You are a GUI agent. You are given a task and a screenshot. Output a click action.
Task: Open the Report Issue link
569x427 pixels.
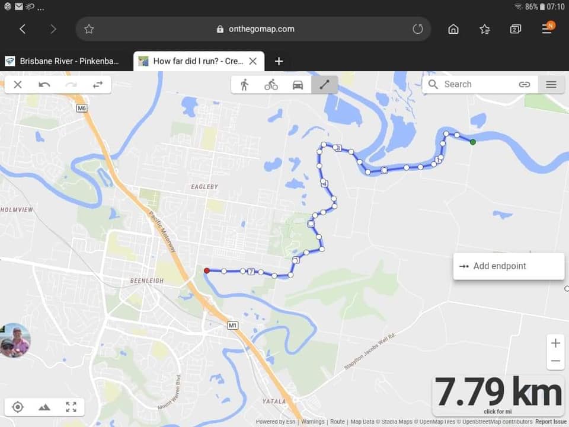[x=551, y=422]
